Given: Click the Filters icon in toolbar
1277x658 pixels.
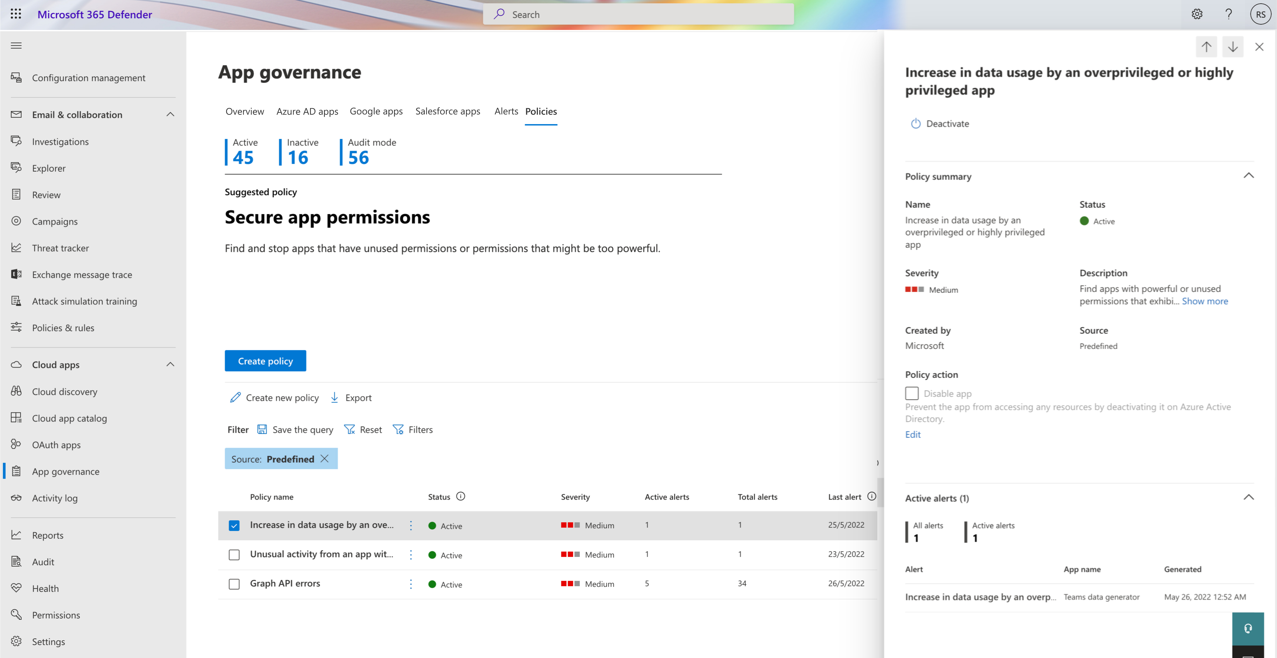Looking at the screenshot, I should pyautogui.click(x=399, y=429).
